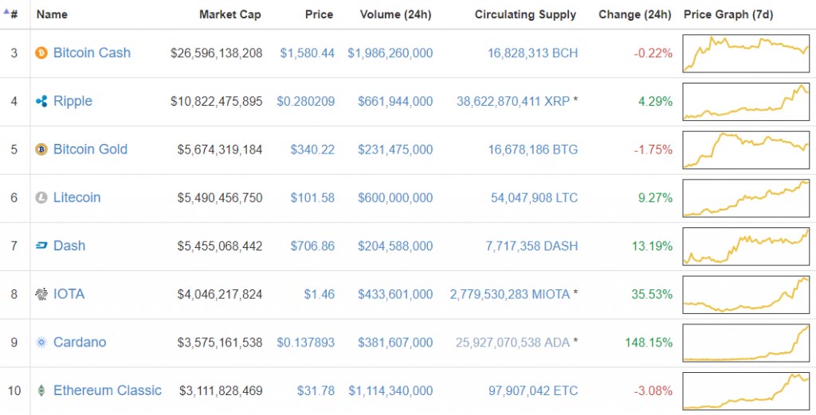Open the Ethereum Classic name link
The height and width of the screenshot is (415, 816).
(x=107, y=391)
